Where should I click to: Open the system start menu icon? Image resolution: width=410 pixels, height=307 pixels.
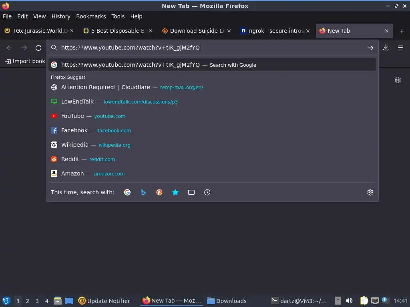click(6, 301)
